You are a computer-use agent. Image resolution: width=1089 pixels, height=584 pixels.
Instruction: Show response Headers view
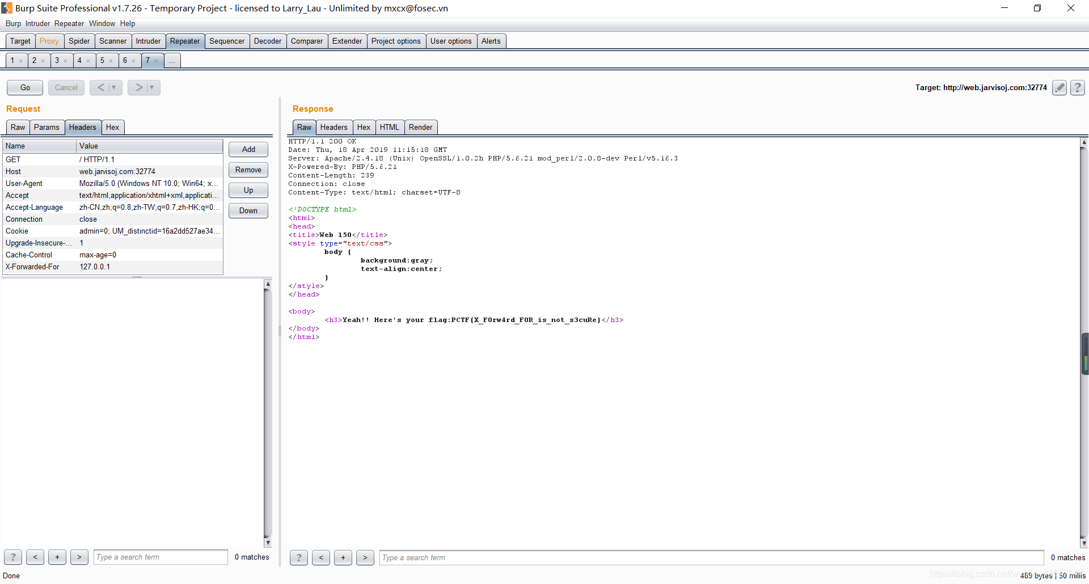[334, 127]
